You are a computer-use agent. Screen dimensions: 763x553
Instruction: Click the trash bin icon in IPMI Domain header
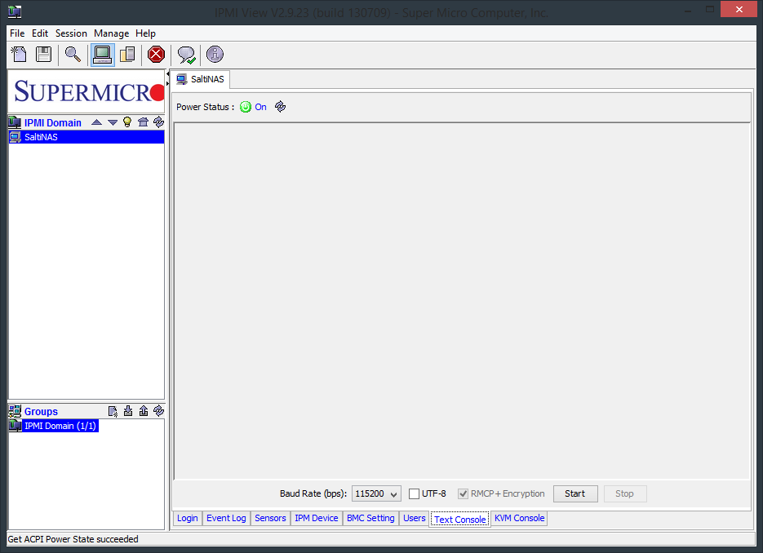tap(143, 122)
